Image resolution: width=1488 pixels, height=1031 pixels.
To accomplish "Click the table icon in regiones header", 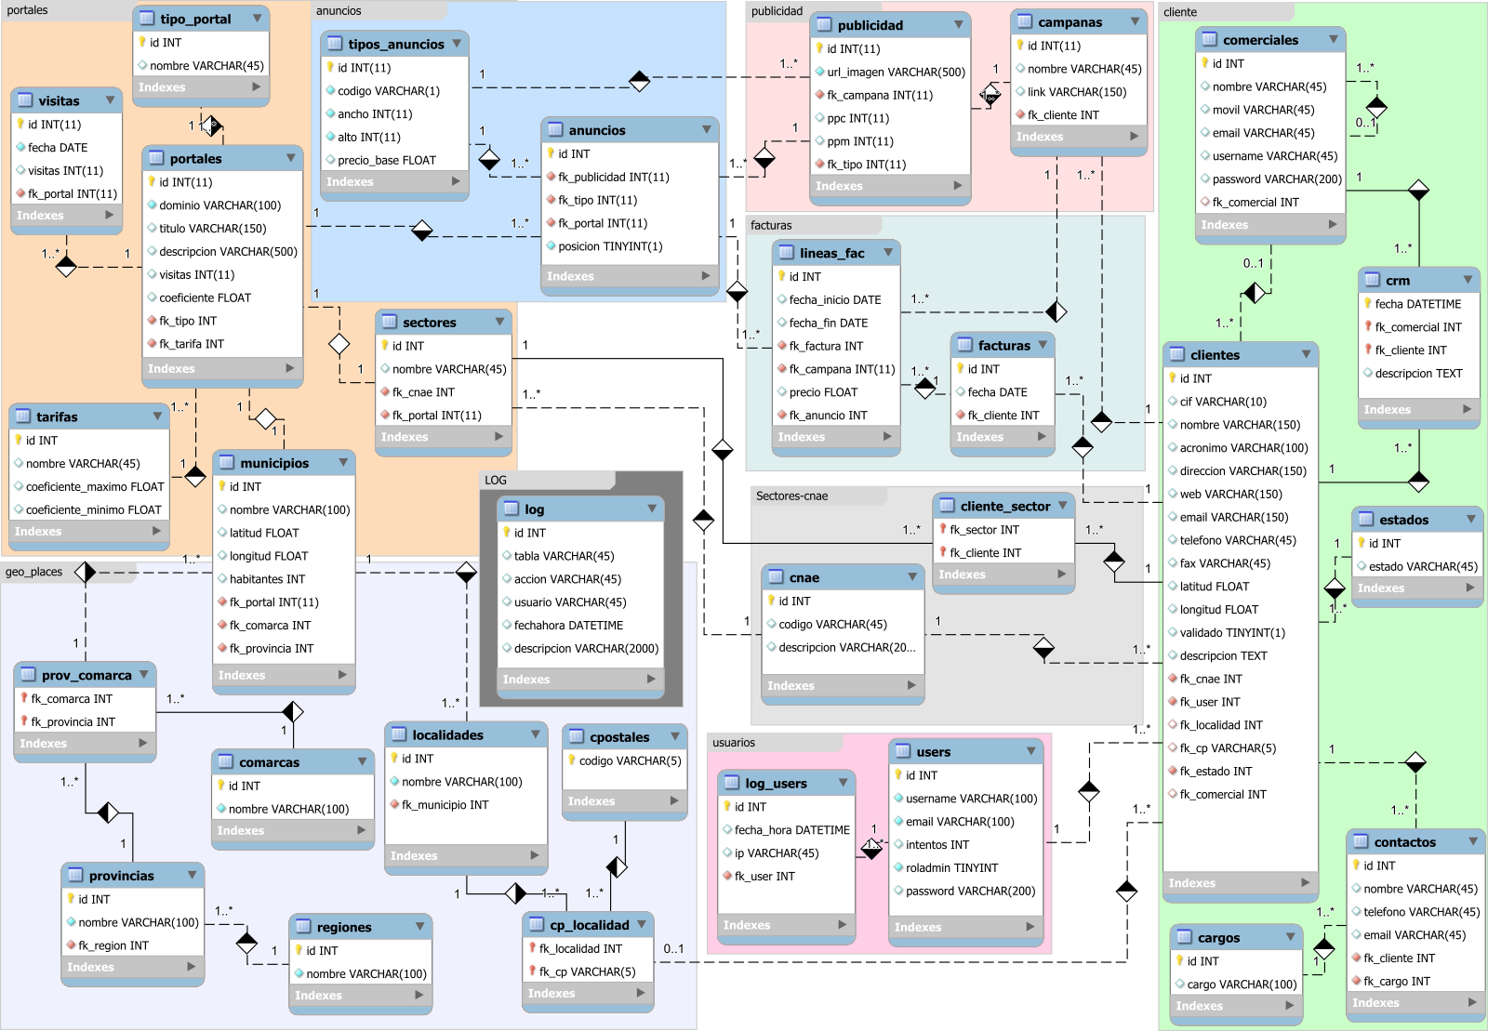I will [x=302, y=927].
